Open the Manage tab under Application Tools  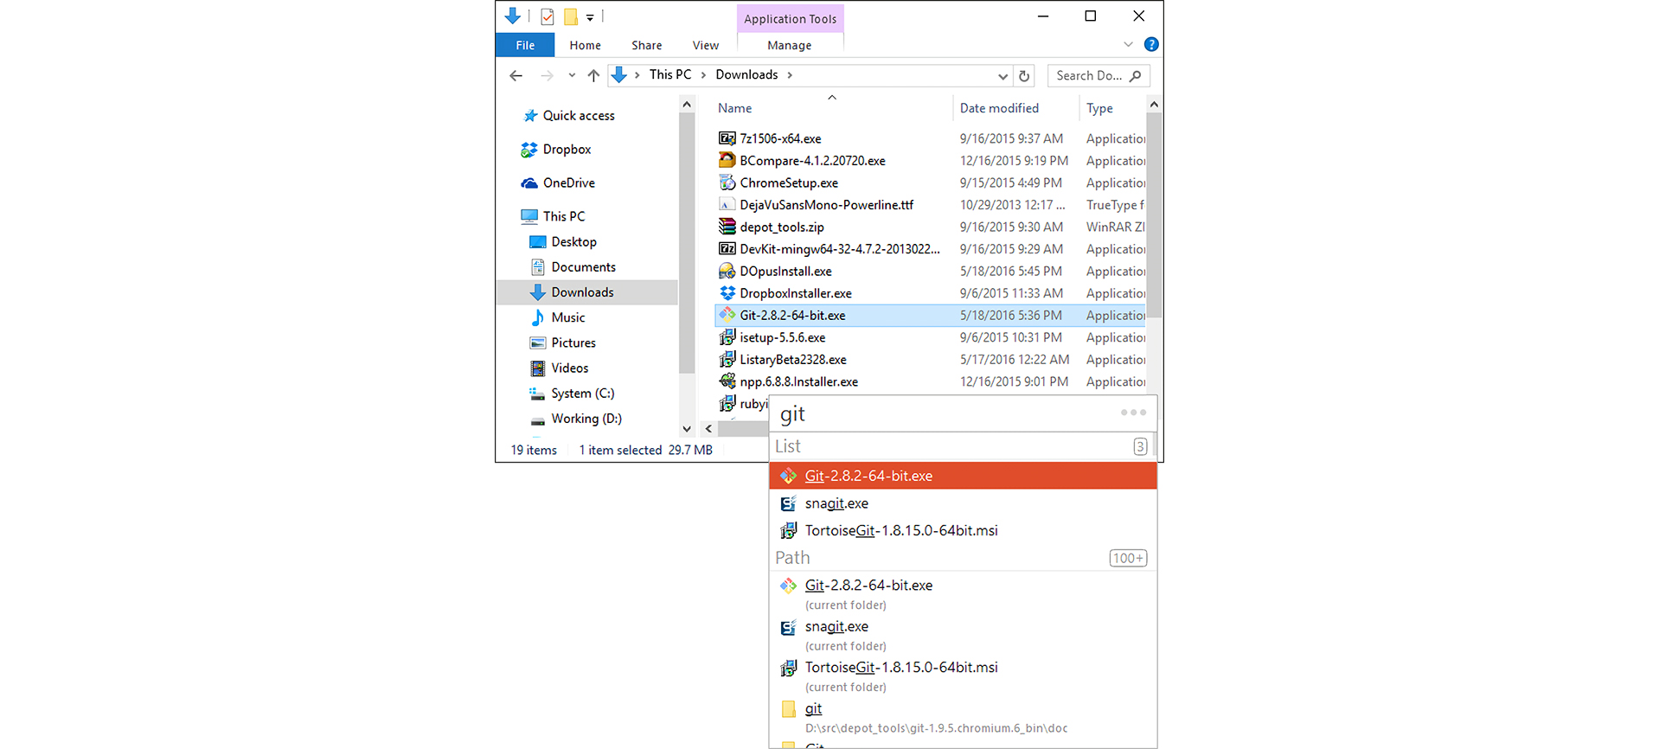pyautogui.click(x=790, y=45)
